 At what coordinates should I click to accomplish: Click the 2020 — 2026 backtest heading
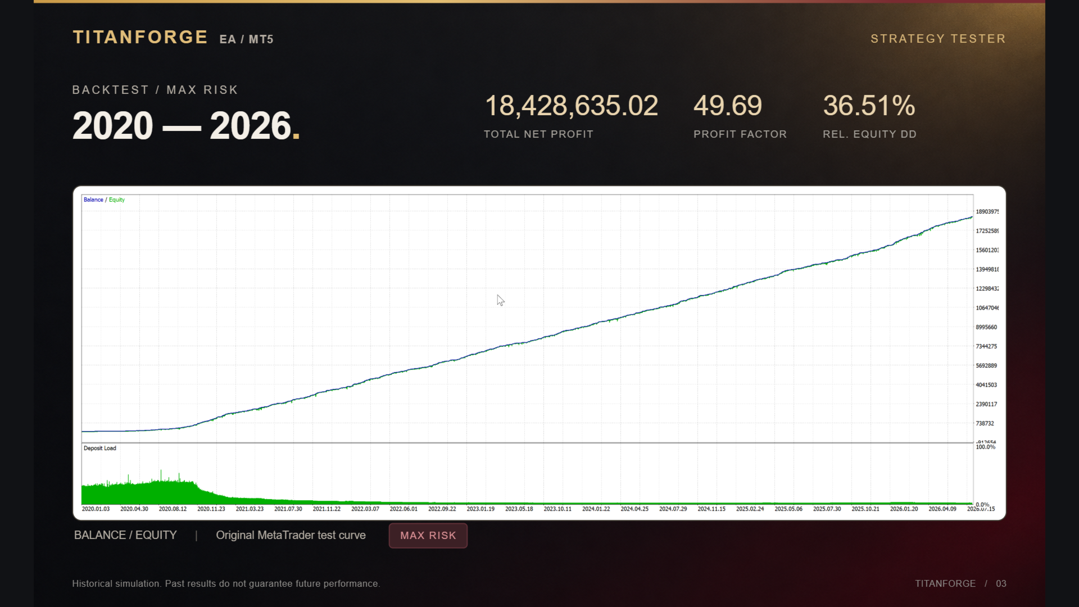pos(186,125)
